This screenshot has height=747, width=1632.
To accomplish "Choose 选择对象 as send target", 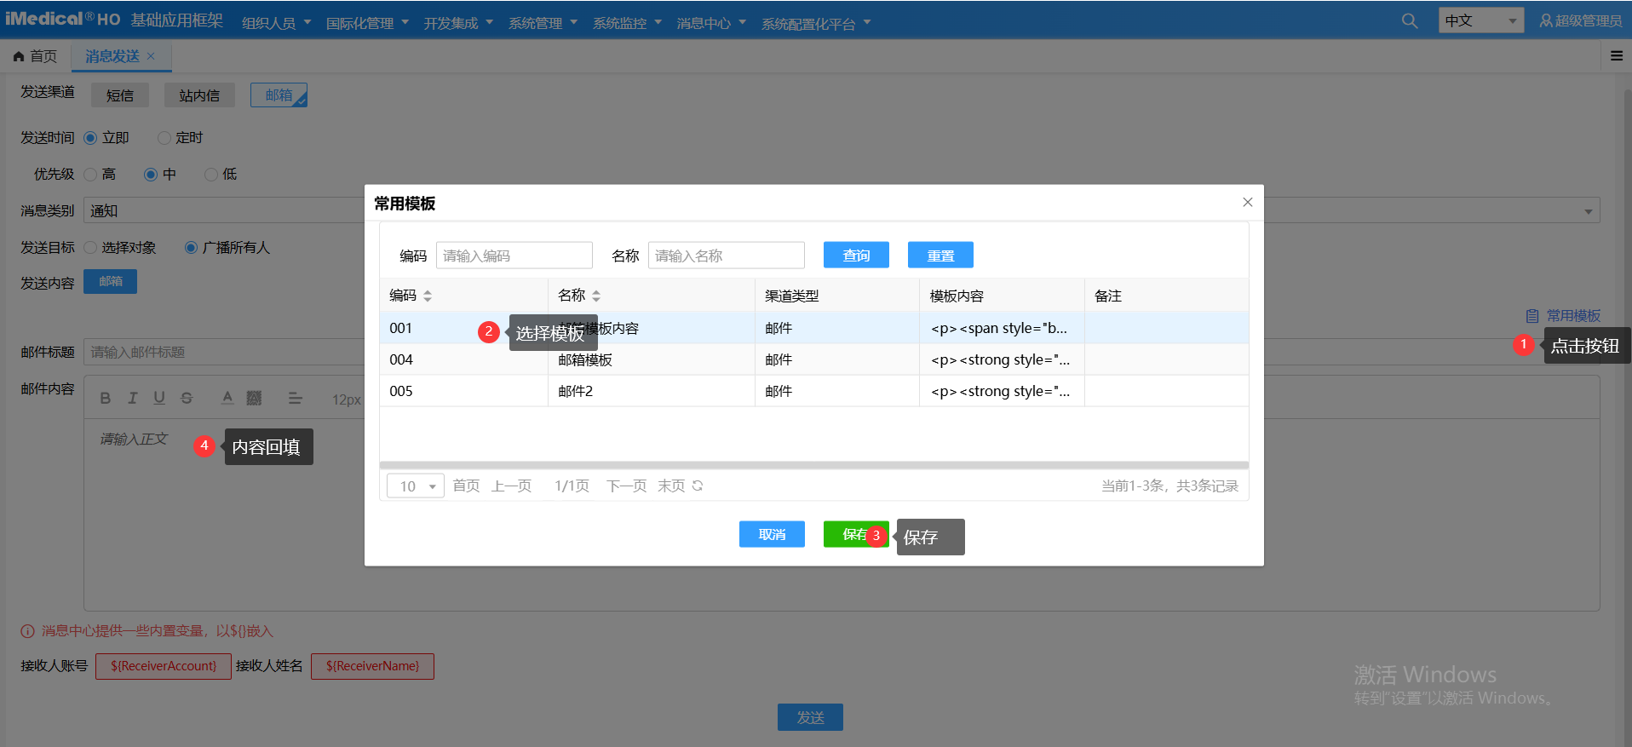I will (91, 248).
